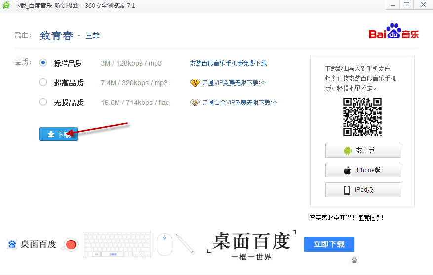This screenshot has width=433, height=275.
Task: Click the small paw icon under 立即下载
Action: pos(354,260)
